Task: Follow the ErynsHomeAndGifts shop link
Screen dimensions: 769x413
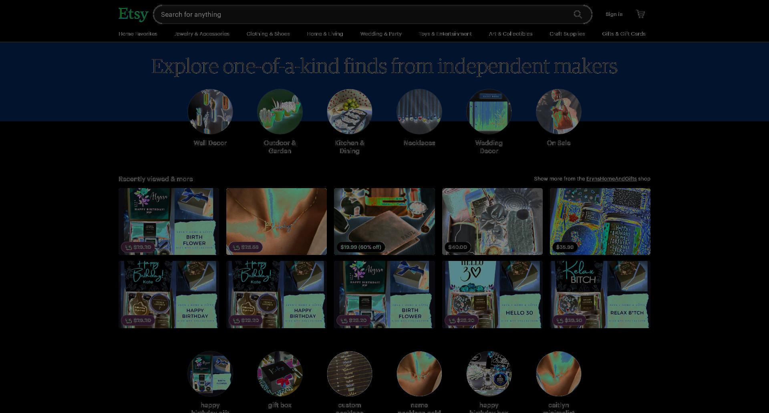Action: (x=611, y=179)
